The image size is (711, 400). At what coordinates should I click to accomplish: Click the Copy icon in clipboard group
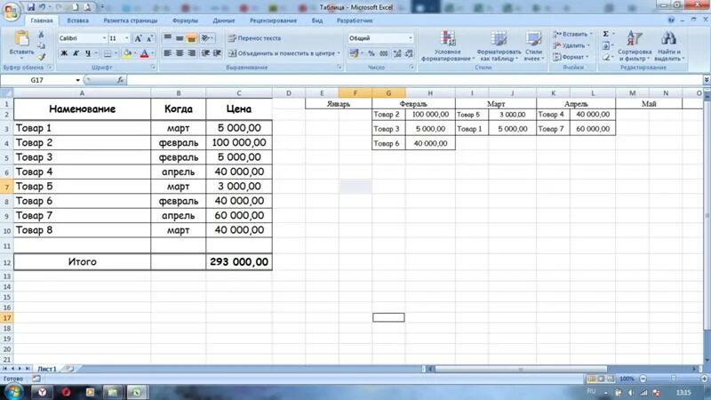click(41, 46)
